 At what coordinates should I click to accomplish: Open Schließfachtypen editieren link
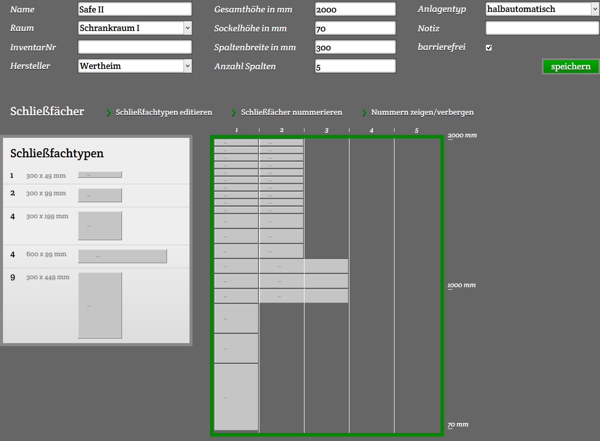pos(164,112)
